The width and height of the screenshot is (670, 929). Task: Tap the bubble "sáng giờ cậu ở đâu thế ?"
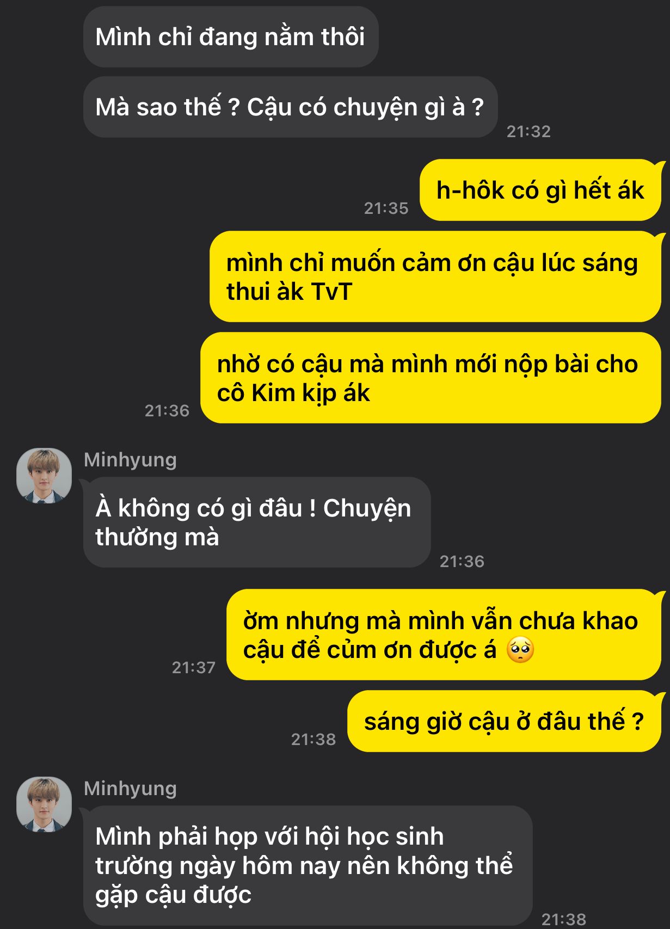(x=505, y=721)
